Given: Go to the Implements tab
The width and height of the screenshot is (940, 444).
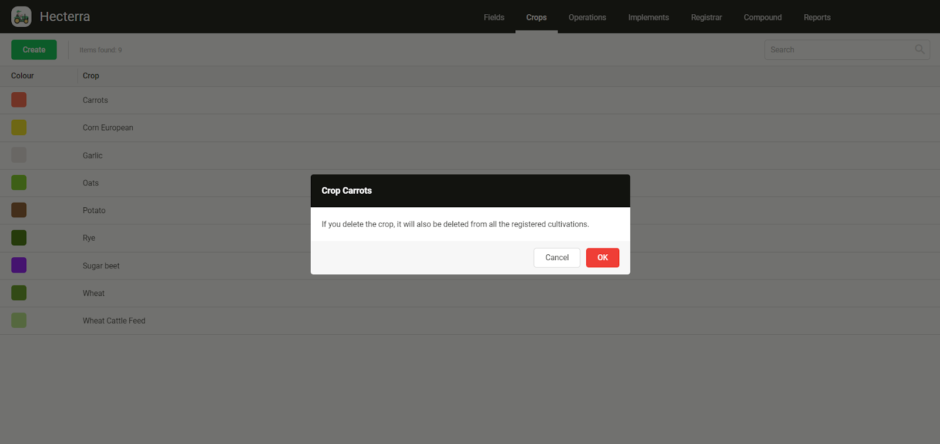Looking at the screenshot, I should (648, 18).
